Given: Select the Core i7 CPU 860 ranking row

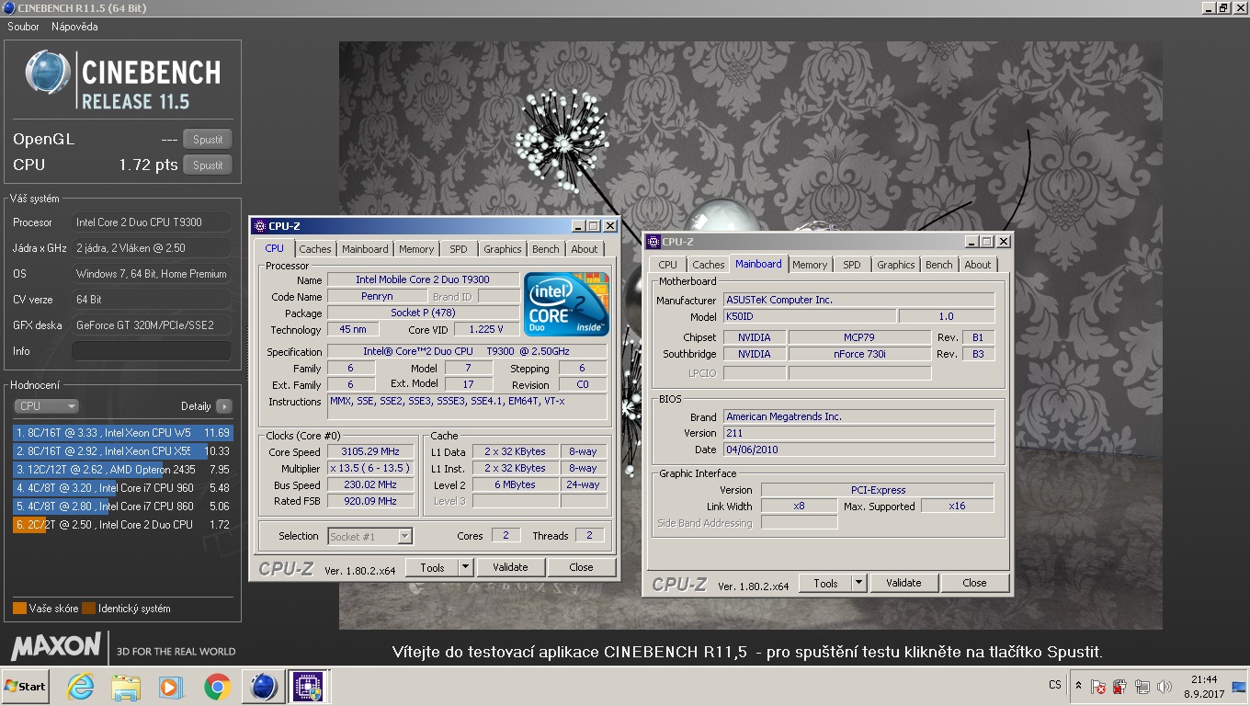Looking at the screenshot, I should (x=122, y=507).
